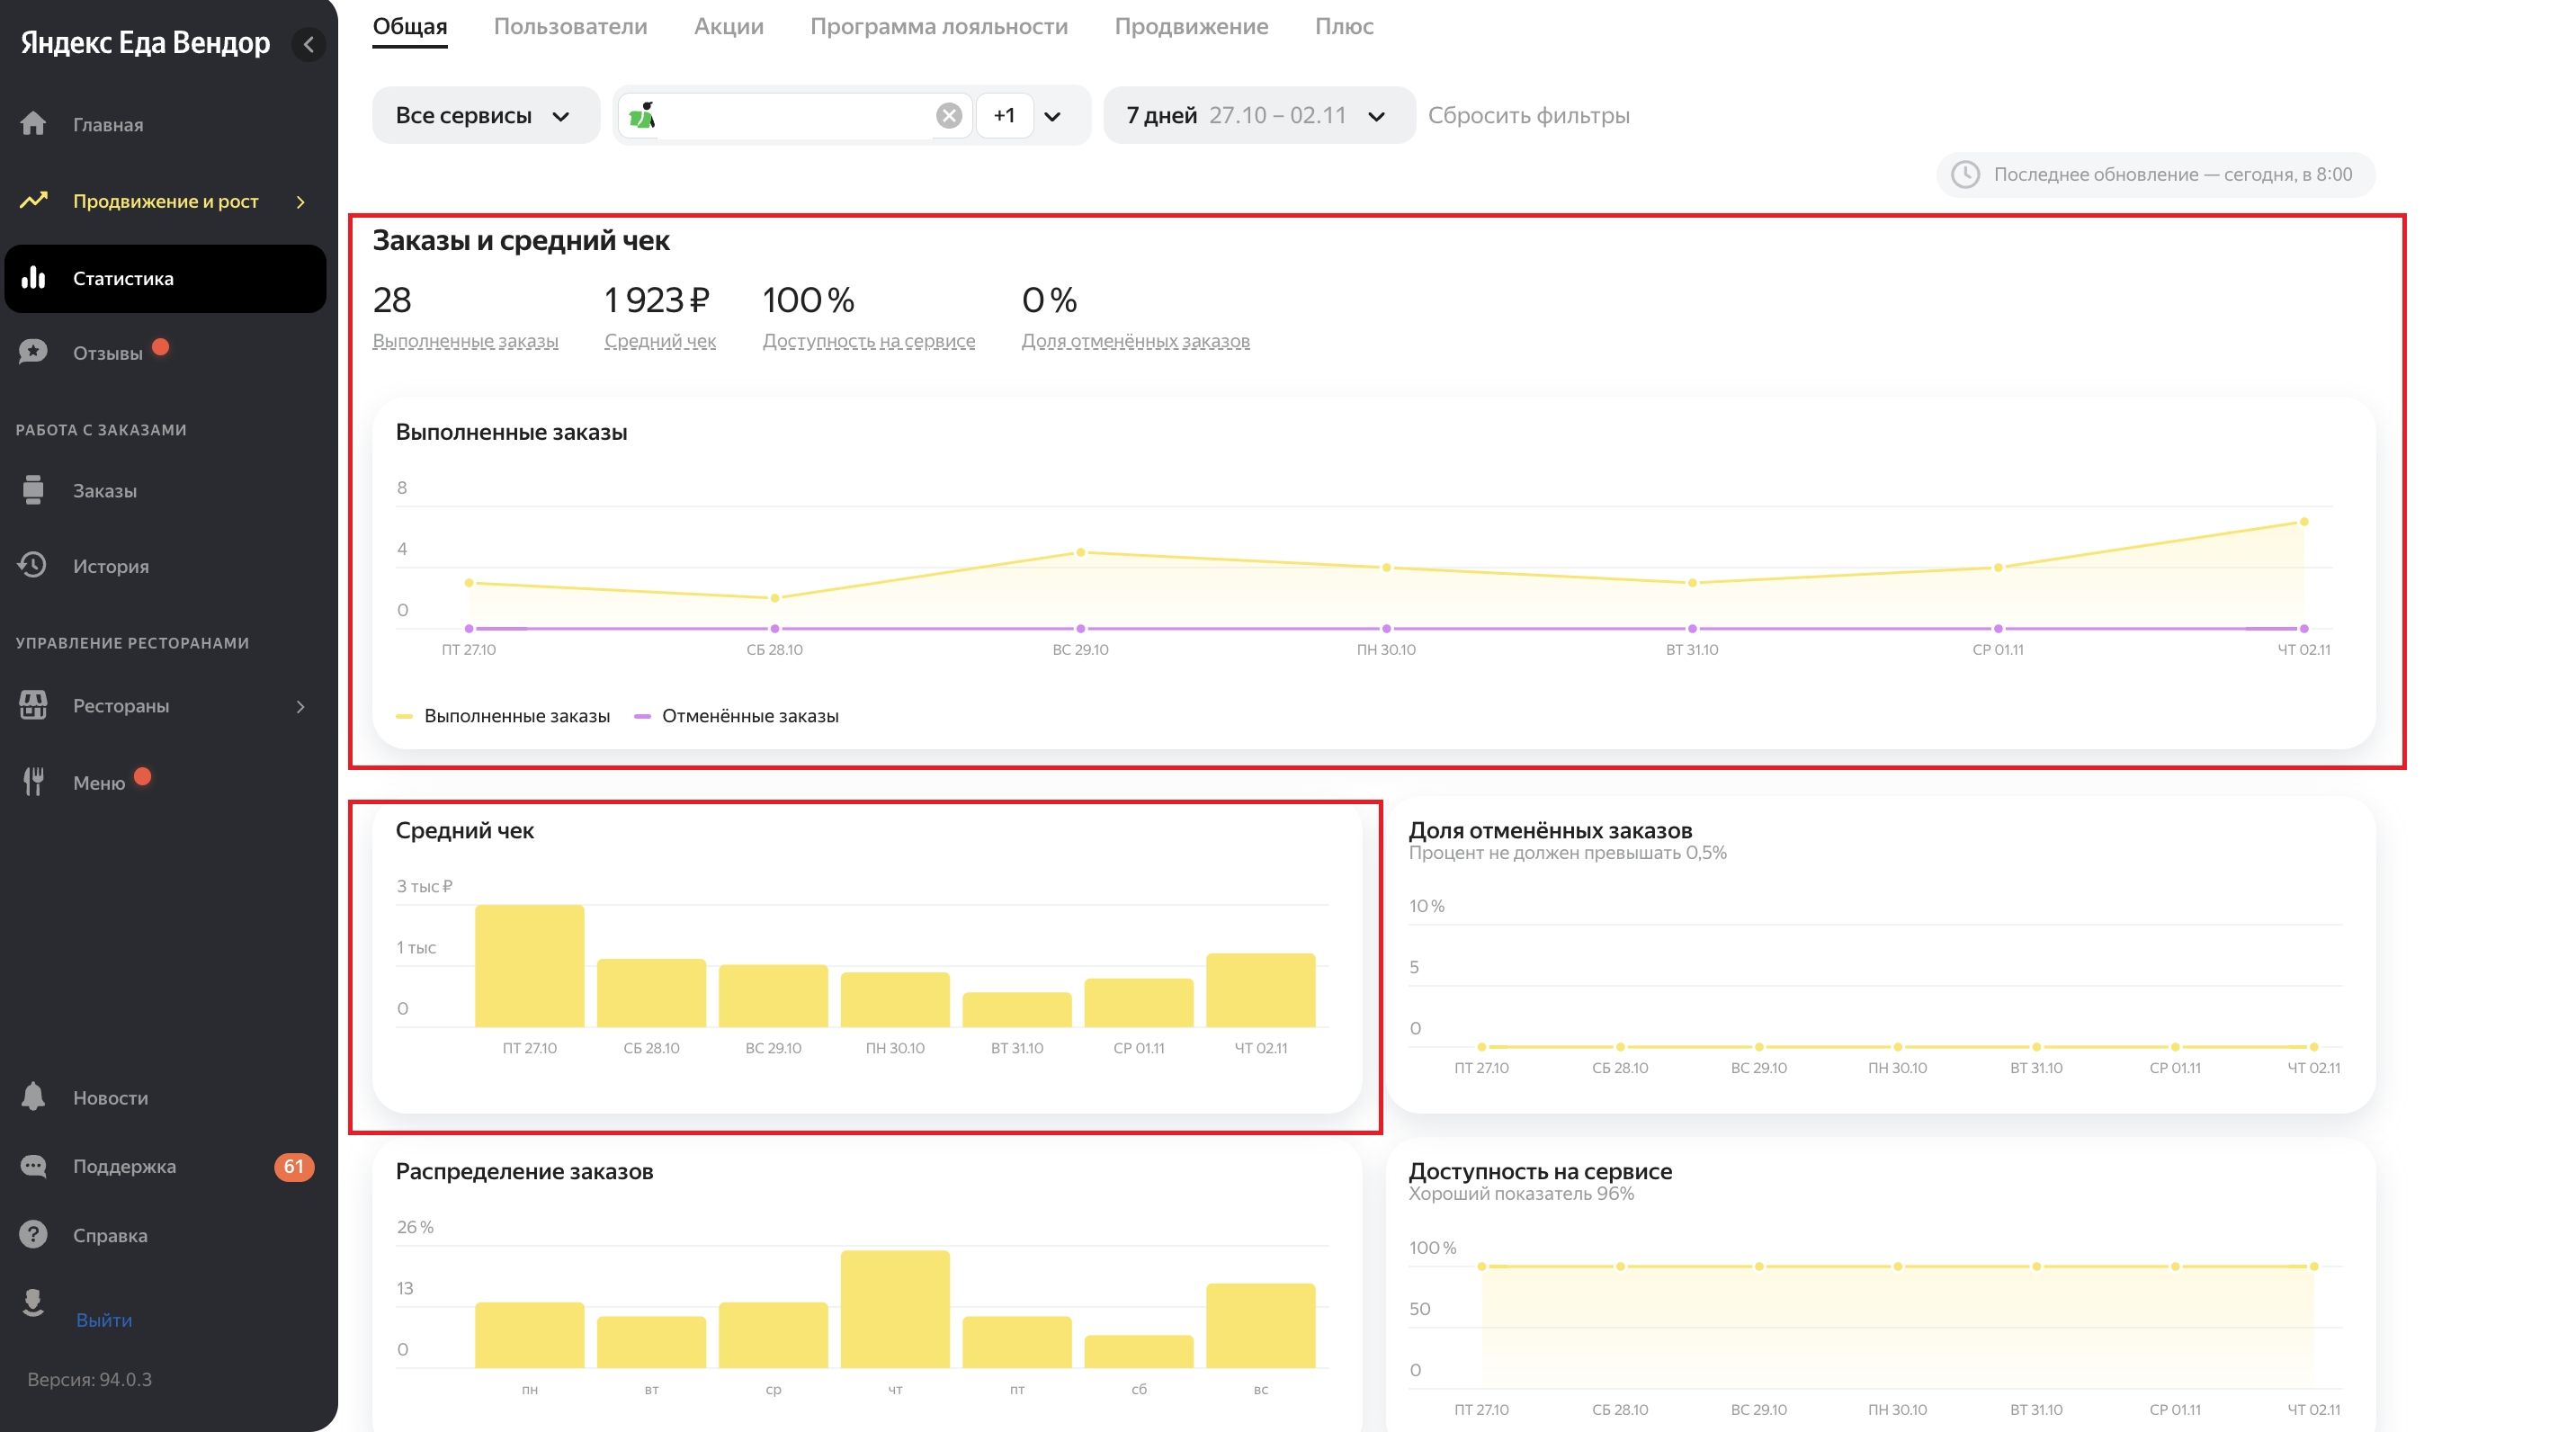
Task: Expand Рестораны submenu chevron
Action: click(300, 706)
